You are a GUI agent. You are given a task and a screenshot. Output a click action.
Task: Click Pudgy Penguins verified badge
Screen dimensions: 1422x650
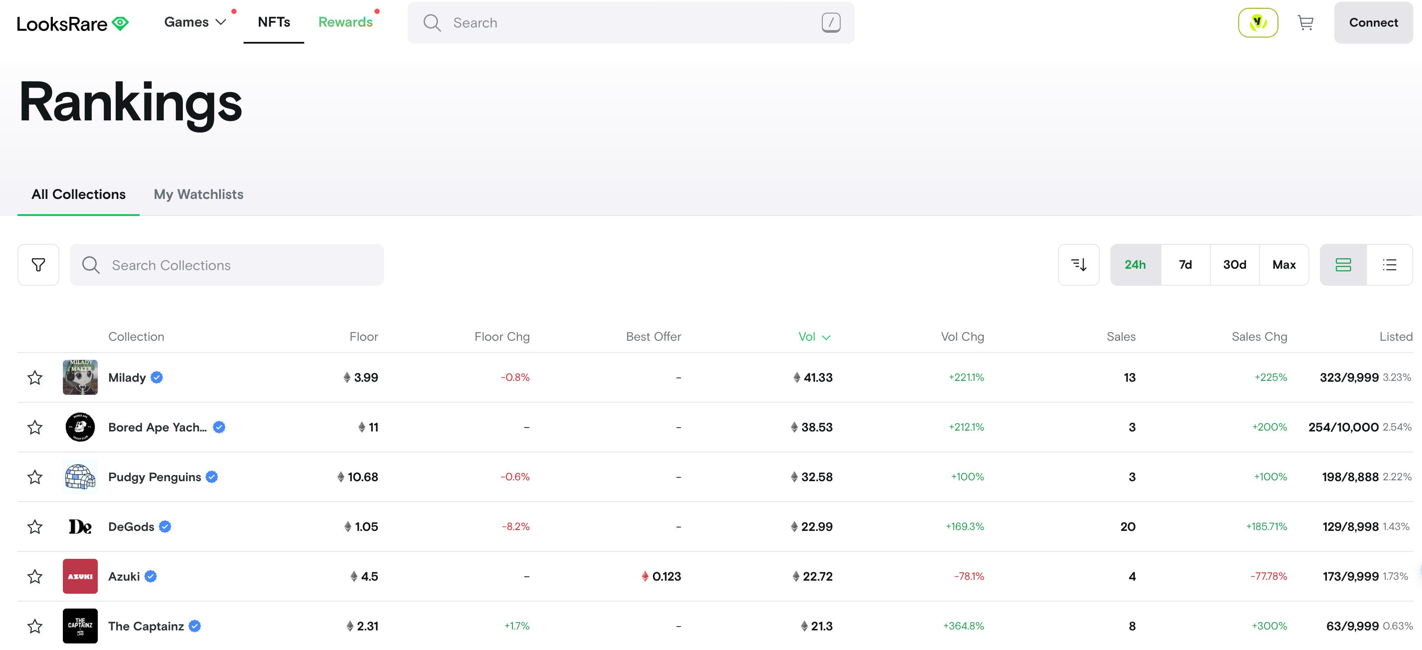tap(212, 477)
